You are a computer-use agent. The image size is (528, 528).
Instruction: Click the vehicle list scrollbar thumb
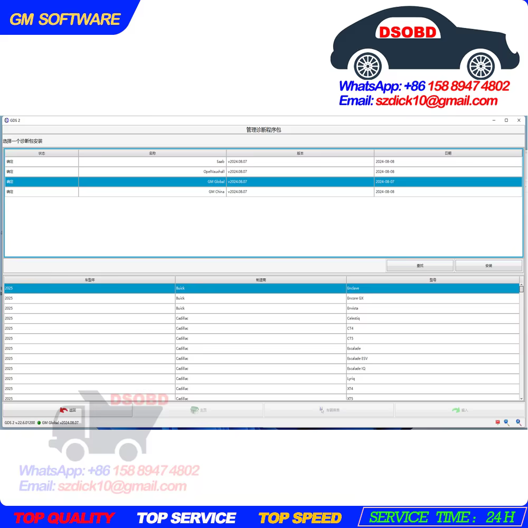click(x=521, y=289)
